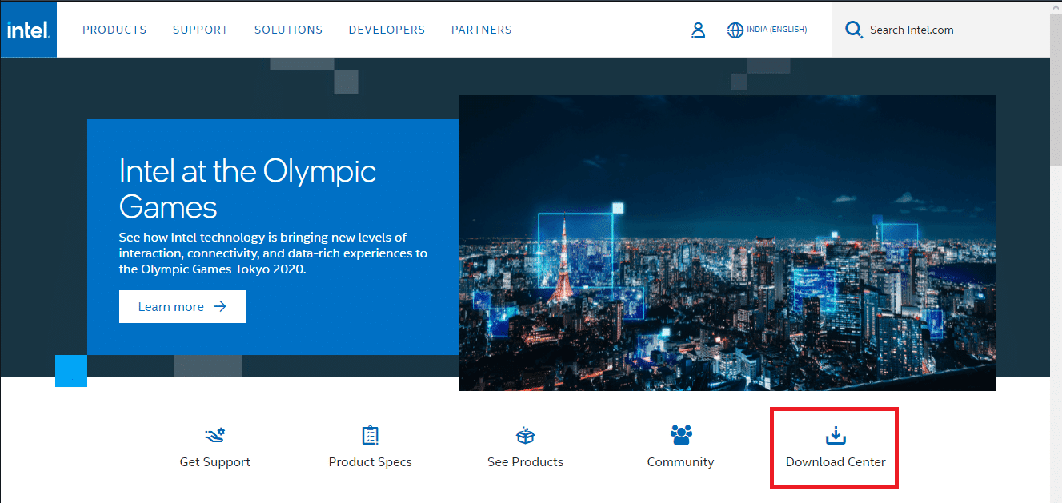
Task: Open the Products menu
Action: 114,30
